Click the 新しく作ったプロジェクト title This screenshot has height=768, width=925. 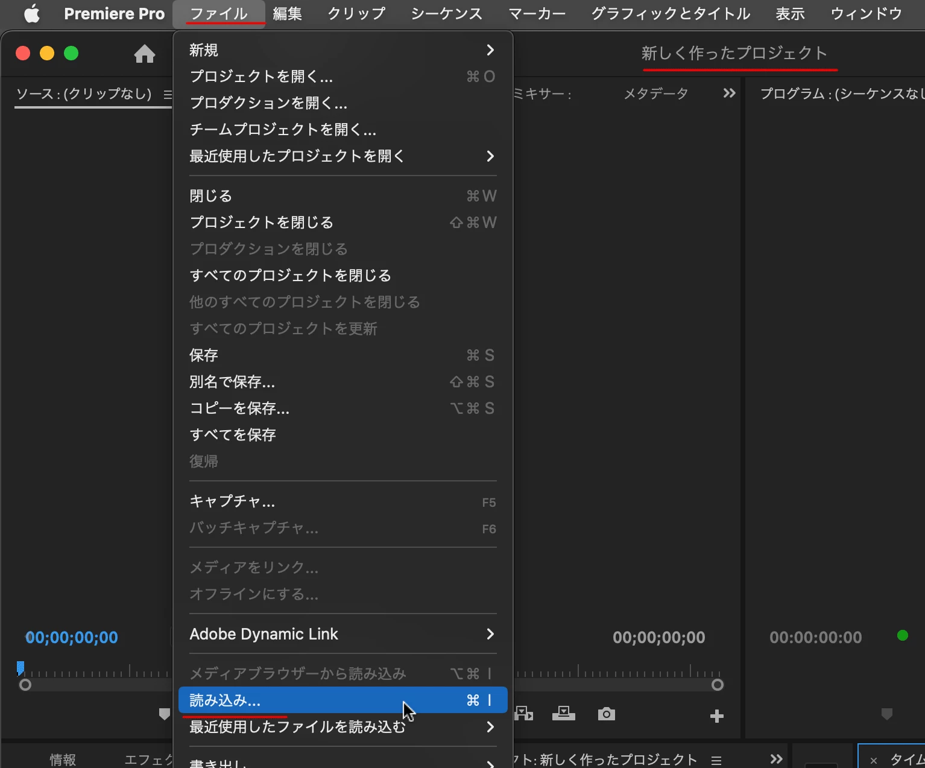click(x=734, y=53)
